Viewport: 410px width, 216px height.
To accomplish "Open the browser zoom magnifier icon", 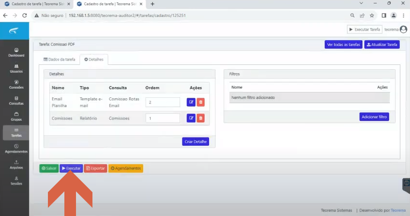I will pyautogui.click(x=352, y=15).
